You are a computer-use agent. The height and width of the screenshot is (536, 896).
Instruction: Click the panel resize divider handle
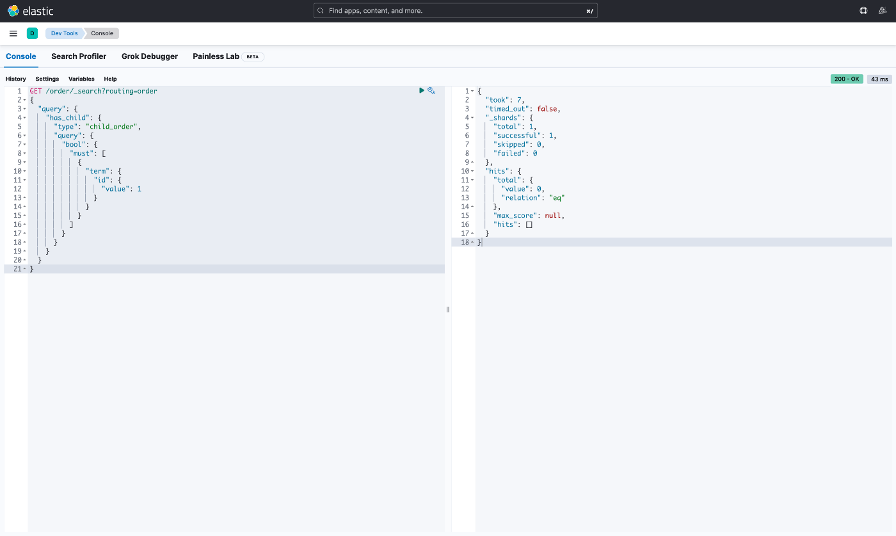tap(448, 309)
